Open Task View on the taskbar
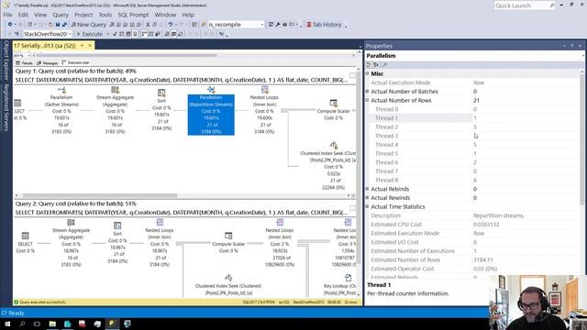This screenshot has height=330, width=587. 37,324
